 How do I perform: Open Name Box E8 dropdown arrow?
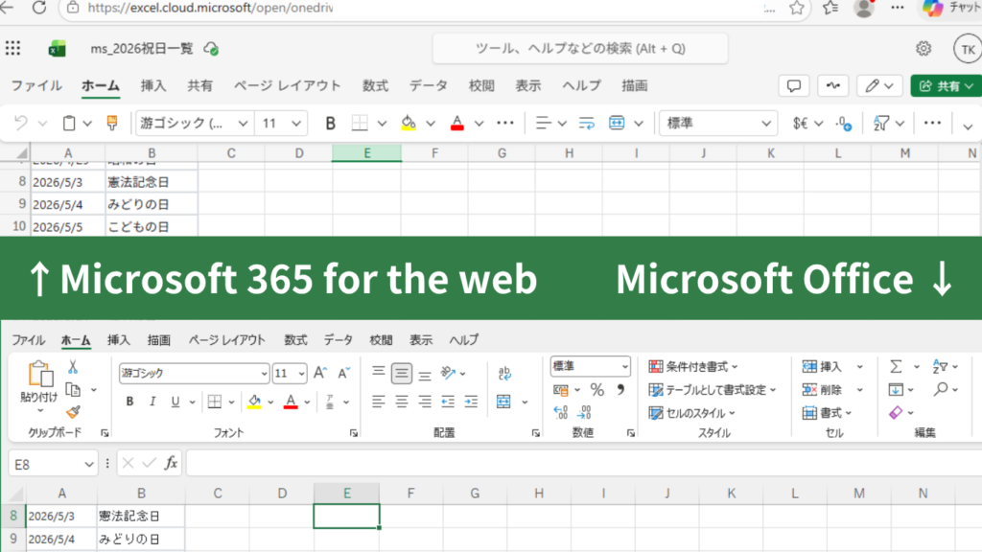(x=88, y=465)
